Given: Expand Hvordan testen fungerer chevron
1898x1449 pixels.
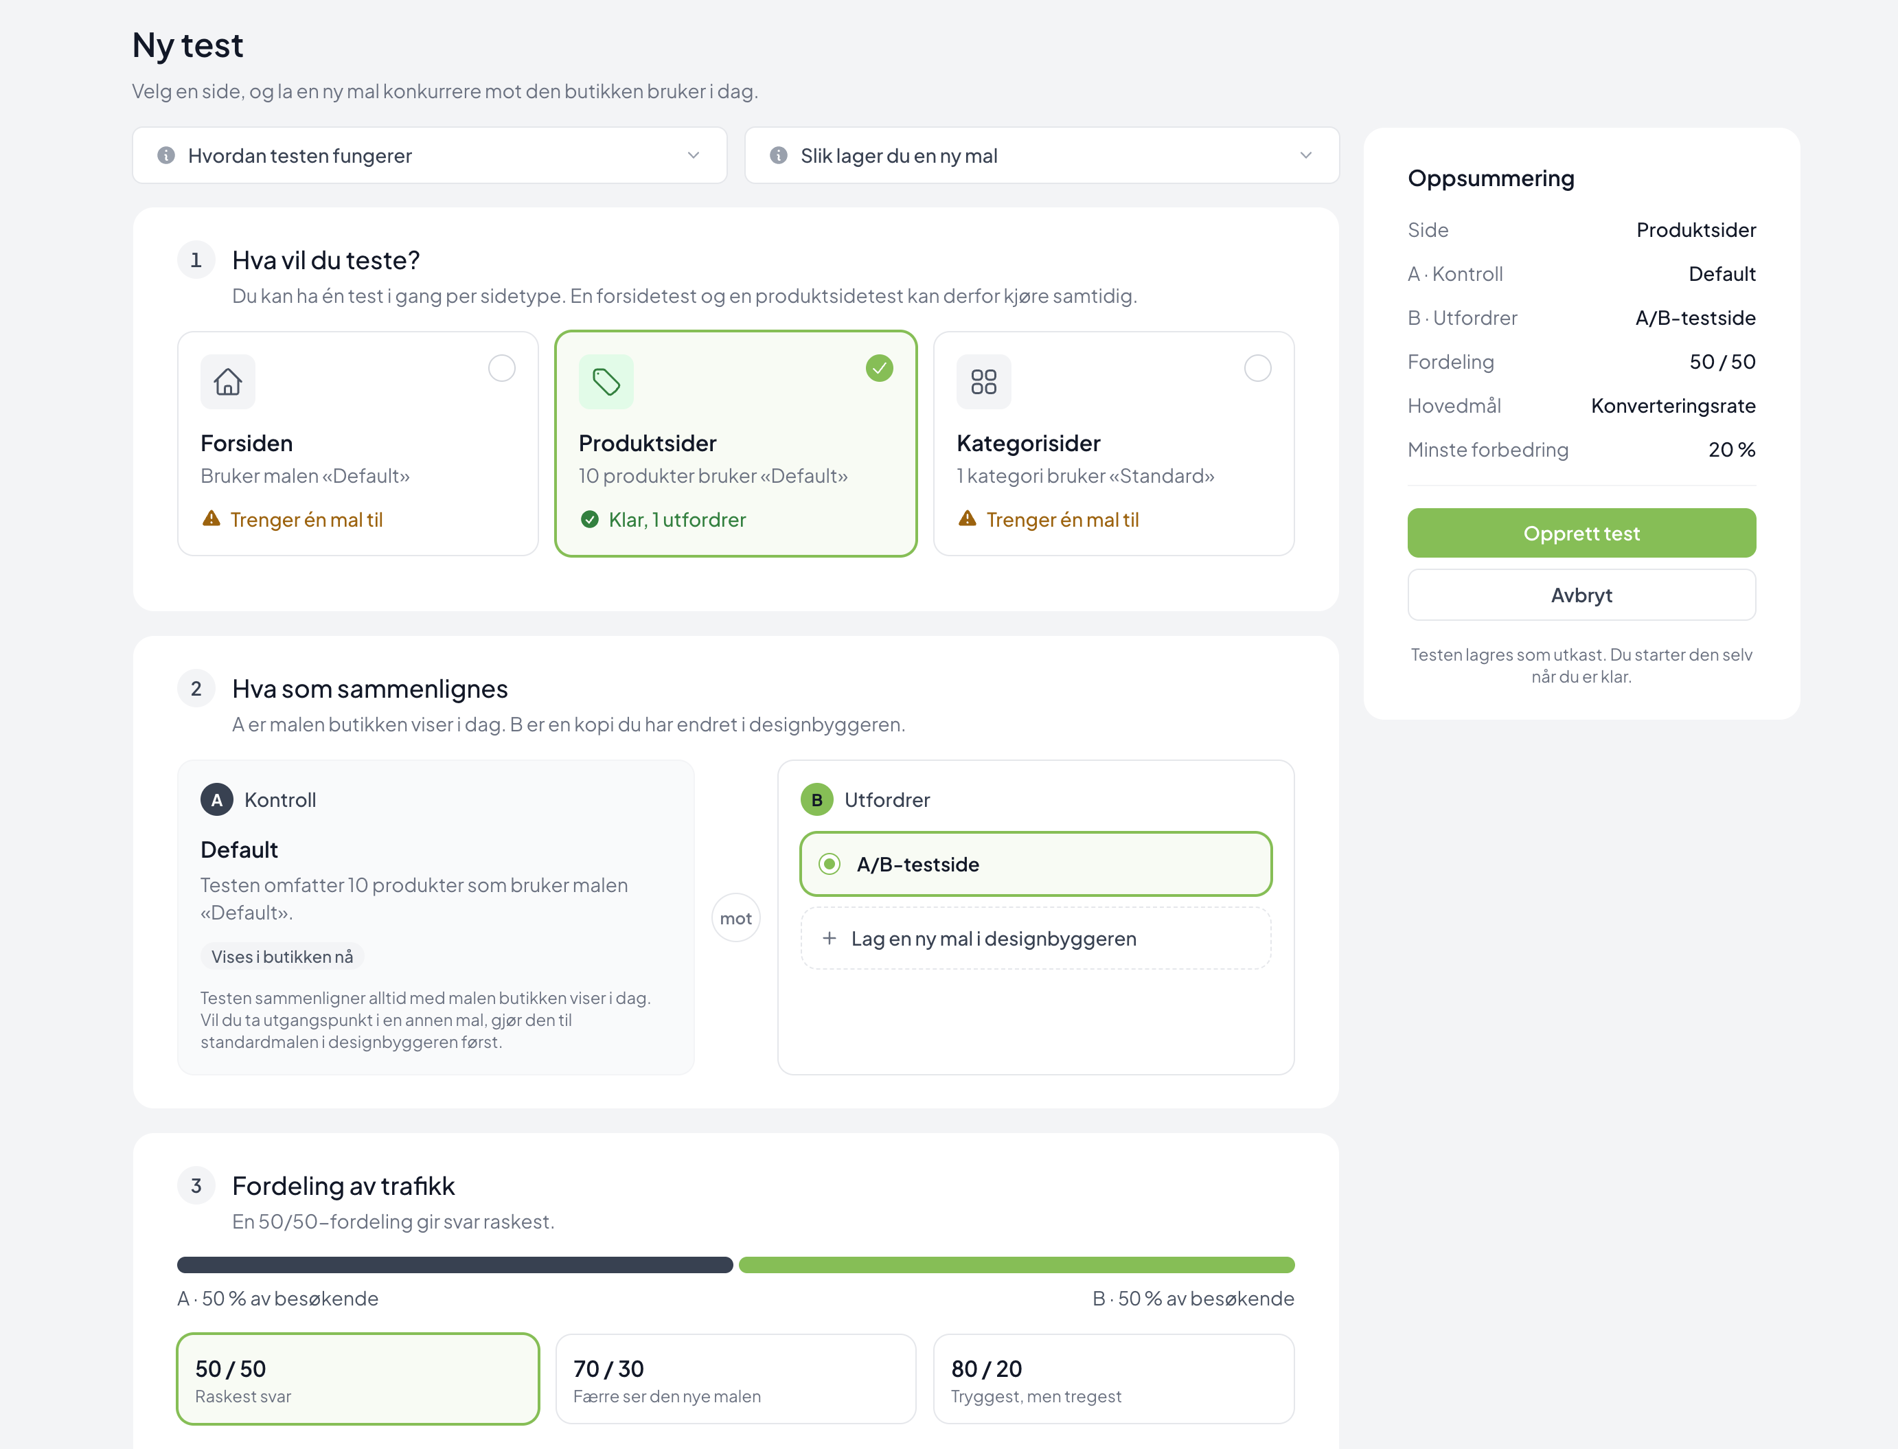Looking at the screenshot, I should point(694,155).
